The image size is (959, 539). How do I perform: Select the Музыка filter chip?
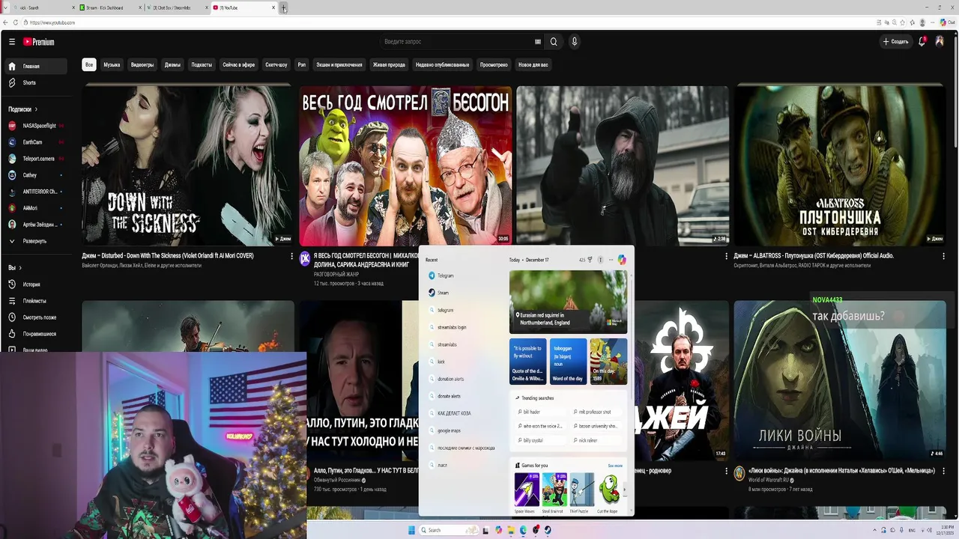(x=112, y=65)
